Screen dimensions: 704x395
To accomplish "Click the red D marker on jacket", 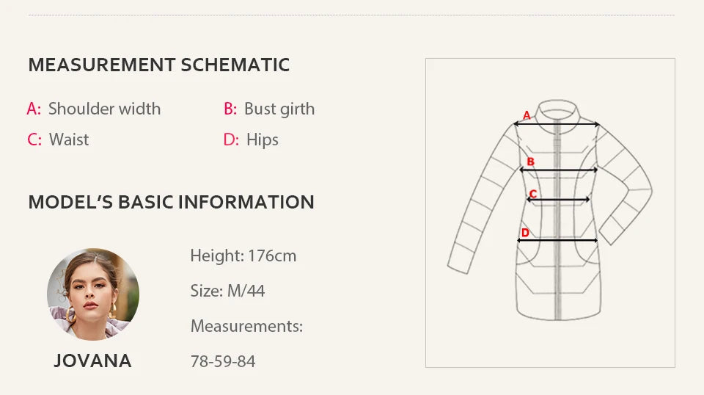I will [525, 233].
